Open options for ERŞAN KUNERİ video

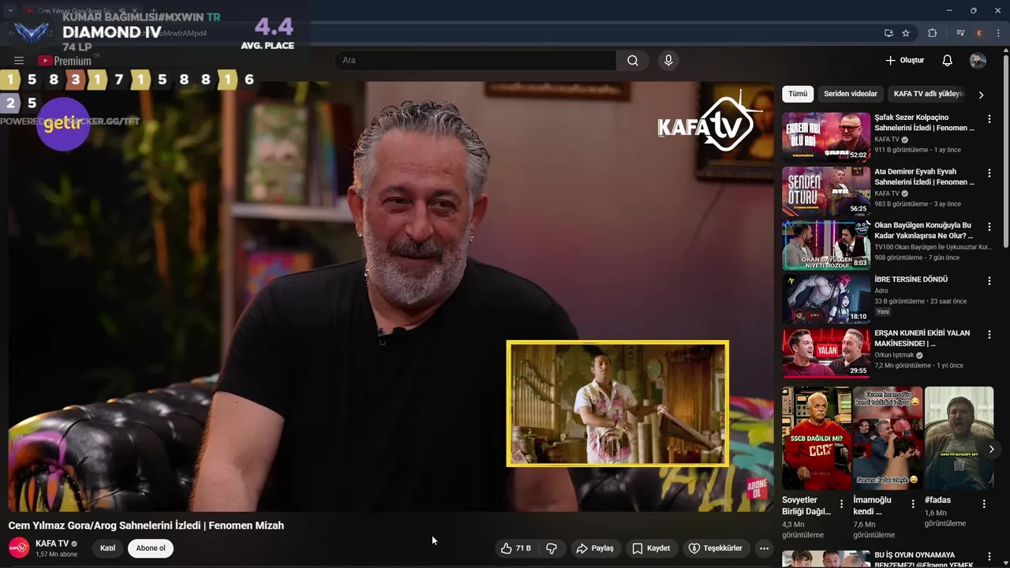[989, 334]
